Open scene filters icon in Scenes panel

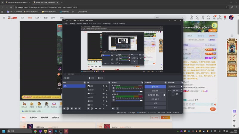pyautogui.click(x=72, y=108)
